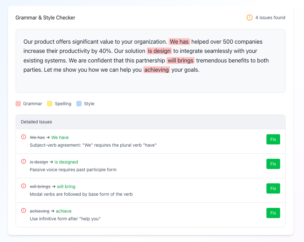Click the highlighted "achieving" word
The width and height of the screenshot is (304, 242).
pos(156,70)
